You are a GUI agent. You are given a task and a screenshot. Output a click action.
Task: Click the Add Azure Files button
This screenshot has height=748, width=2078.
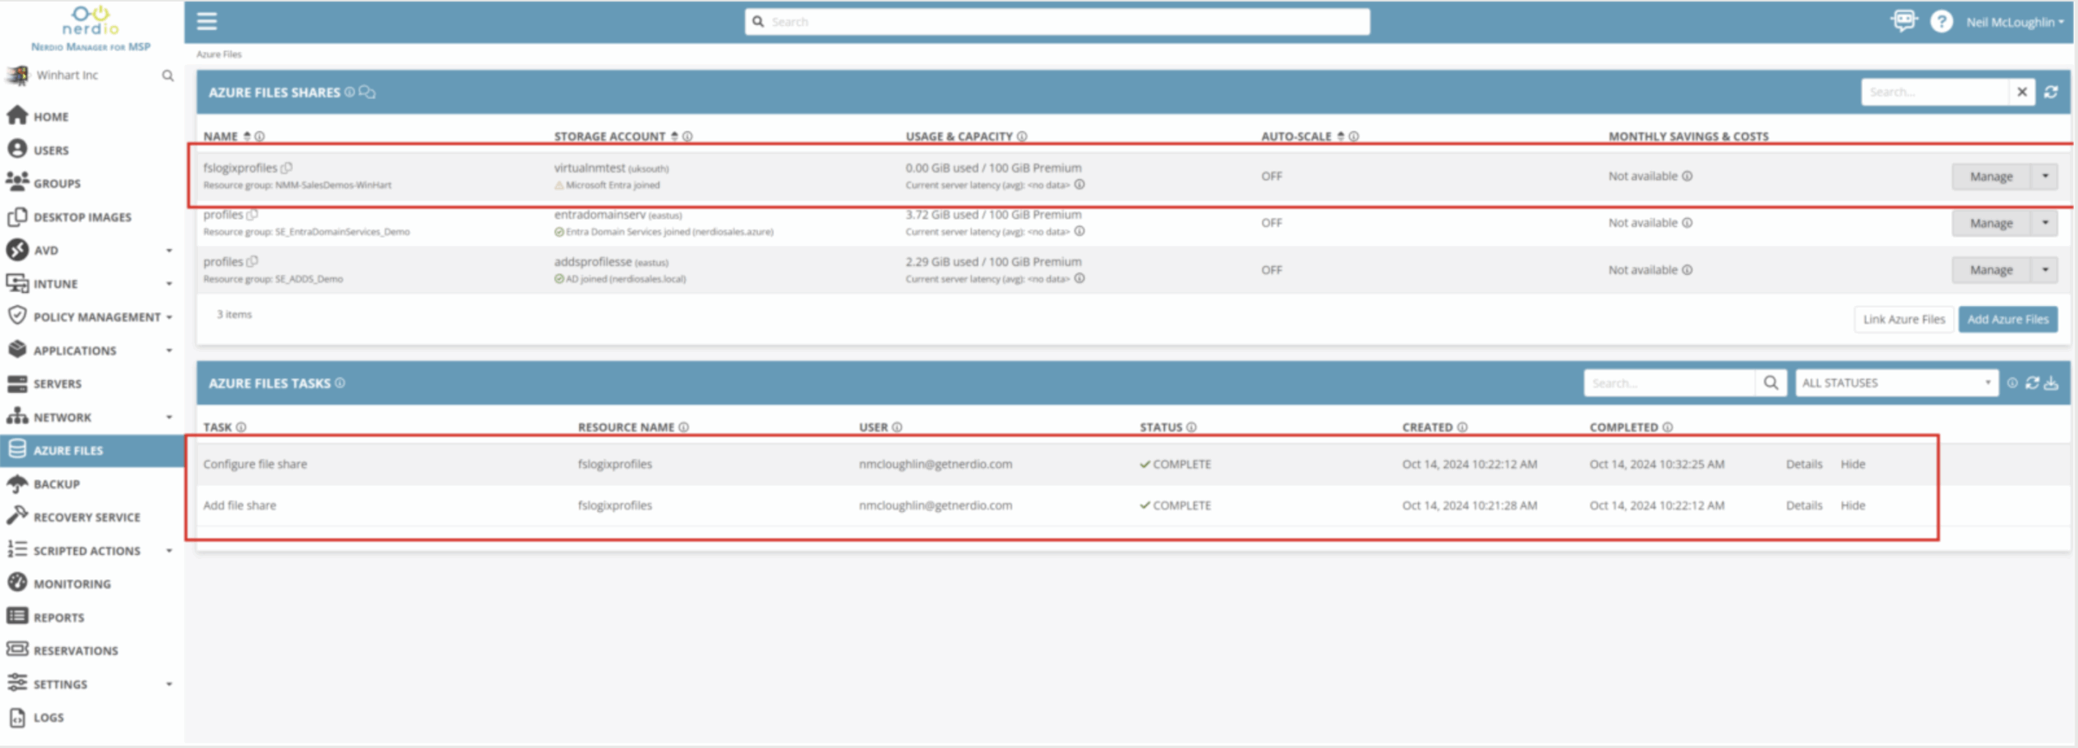click(2007, 320)
